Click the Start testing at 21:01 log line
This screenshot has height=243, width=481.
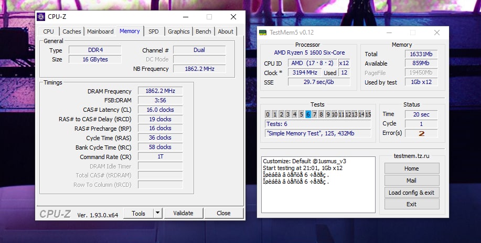303,168
